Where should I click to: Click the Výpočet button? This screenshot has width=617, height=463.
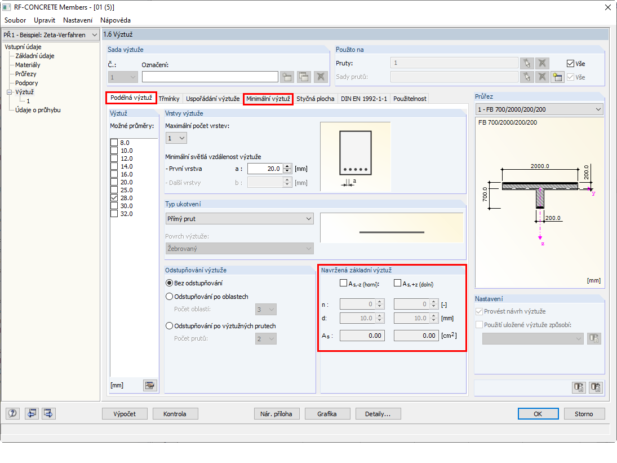pos(125,414)
